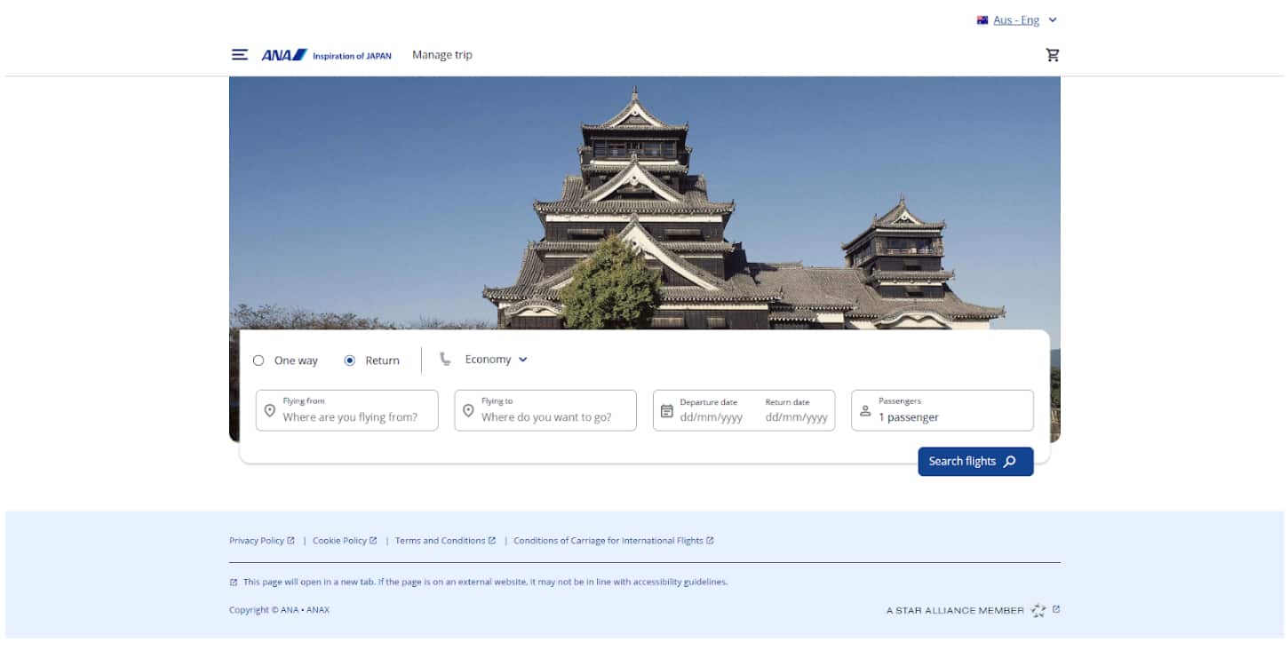Open the hamburger navigation menu
This screenshot has width=1288, height=650.
coord(239,54)
